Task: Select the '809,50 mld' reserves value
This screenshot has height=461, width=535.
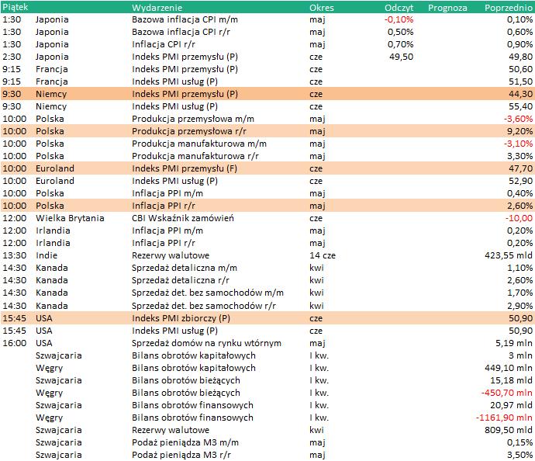Action: click(509, 430)
